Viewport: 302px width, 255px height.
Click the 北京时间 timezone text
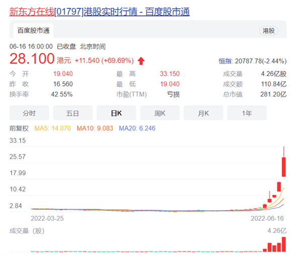pos(93,46)
